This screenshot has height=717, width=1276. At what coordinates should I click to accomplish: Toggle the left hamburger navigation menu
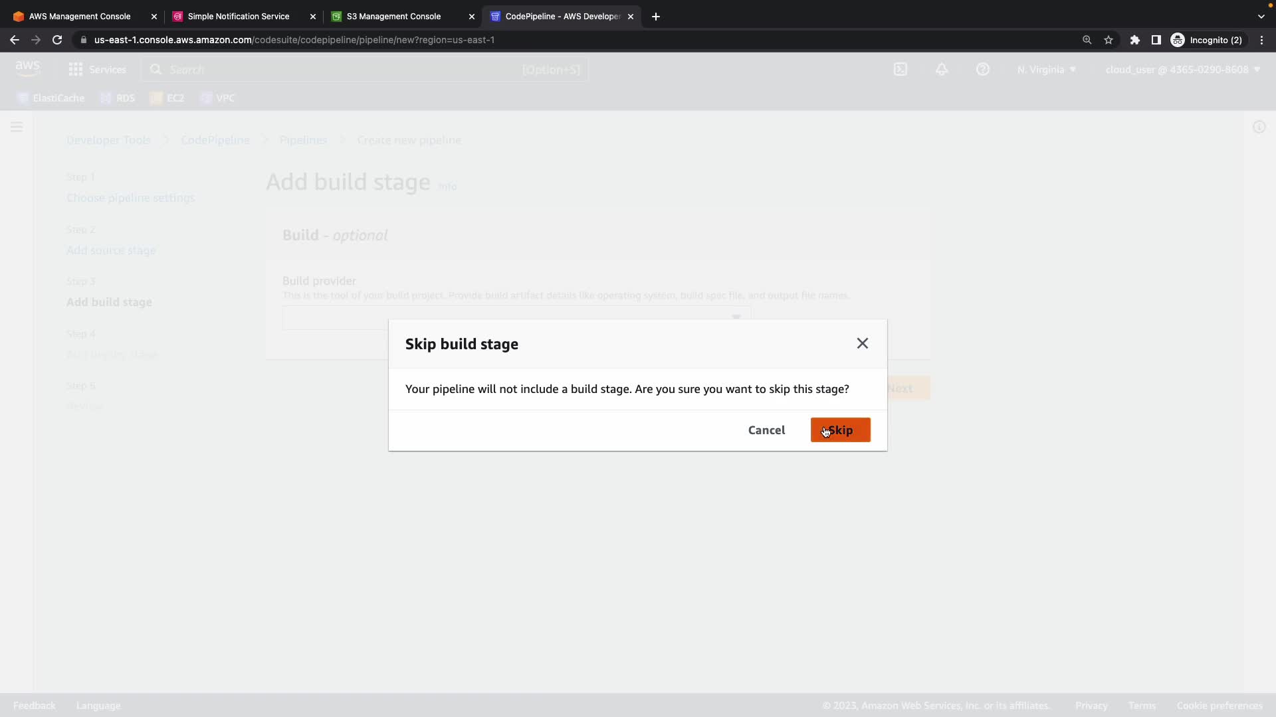click(17, 127)
